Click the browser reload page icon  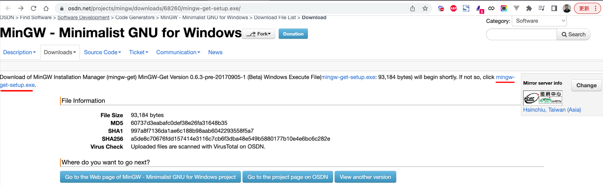point(34,8)
